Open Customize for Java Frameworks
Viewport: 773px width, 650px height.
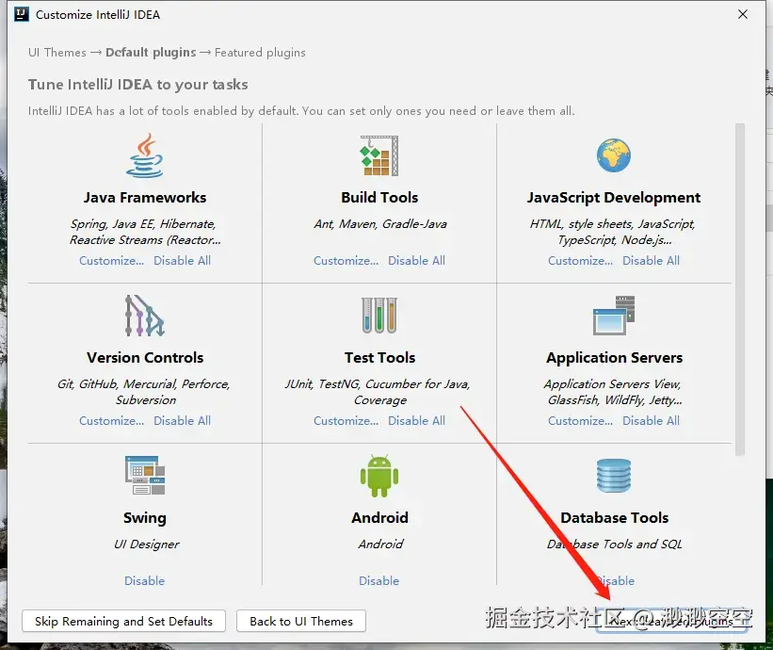(x=111, y=260)
